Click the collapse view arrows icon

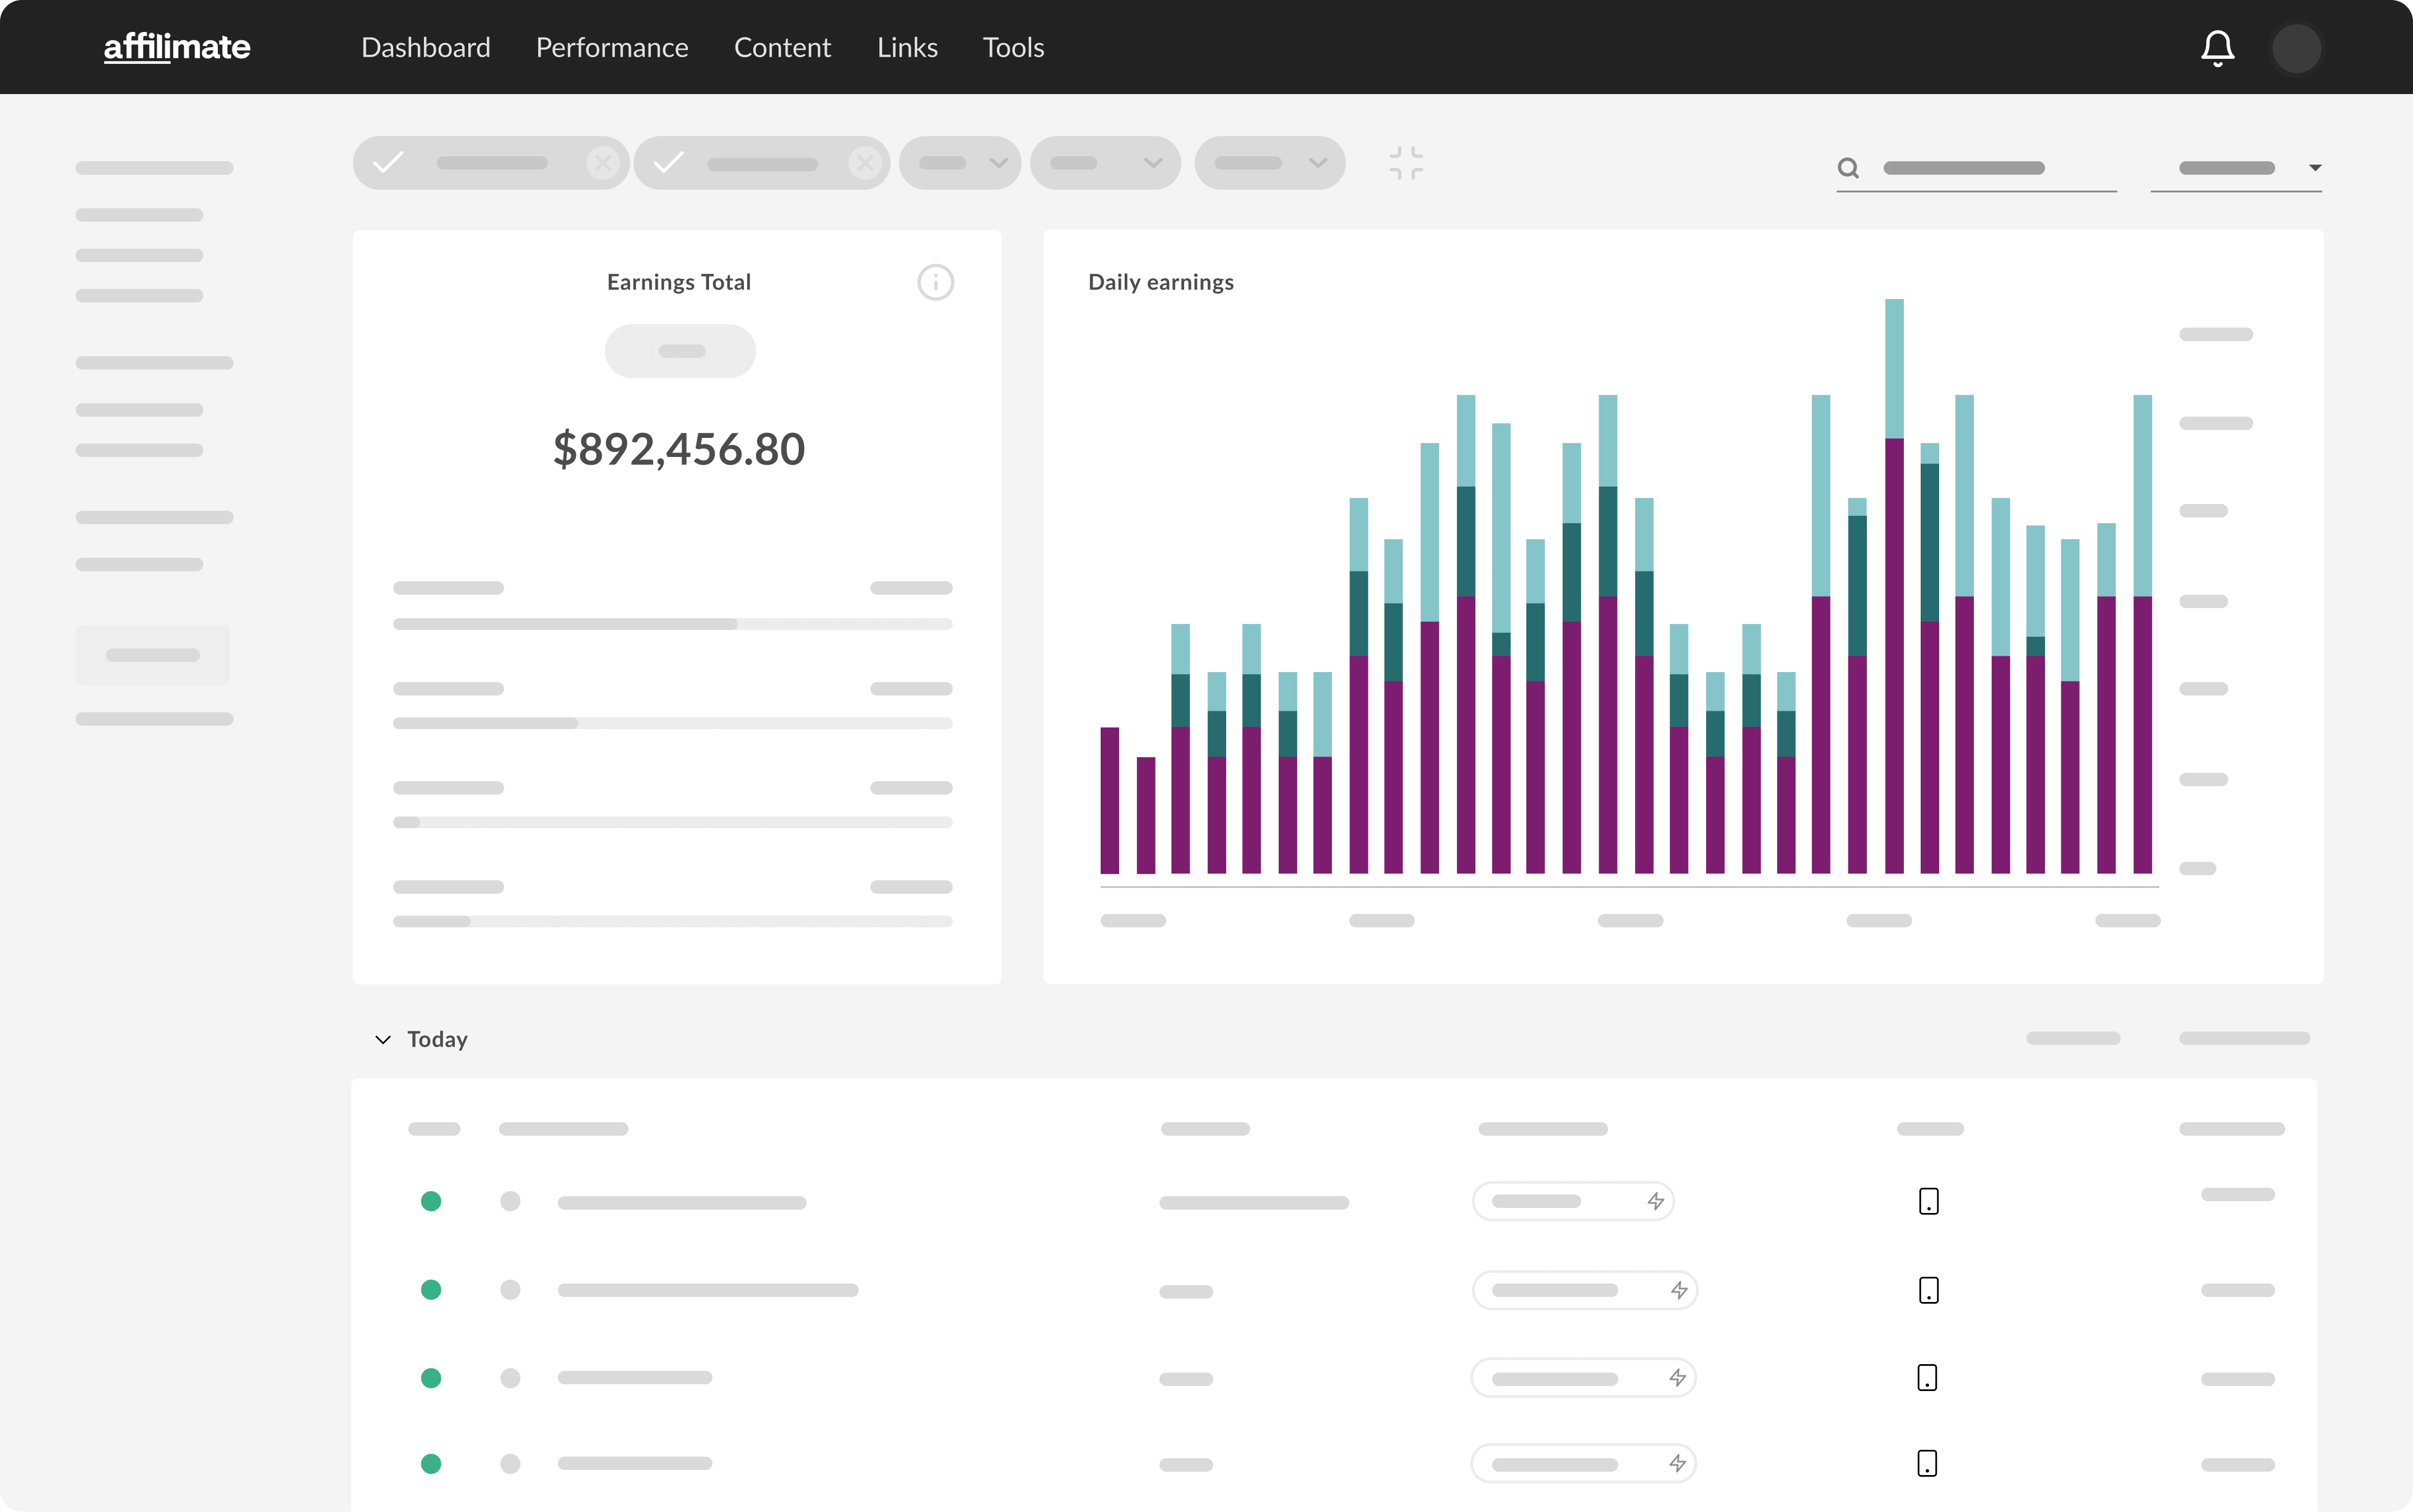pos(1406,163)
